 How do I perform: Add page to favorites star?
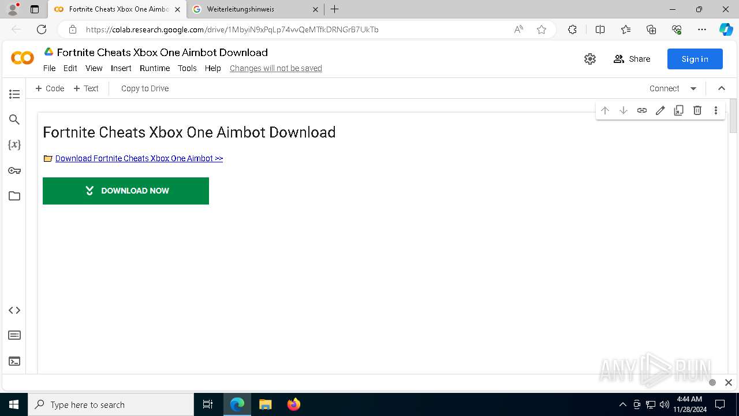[x=542, y=29]
